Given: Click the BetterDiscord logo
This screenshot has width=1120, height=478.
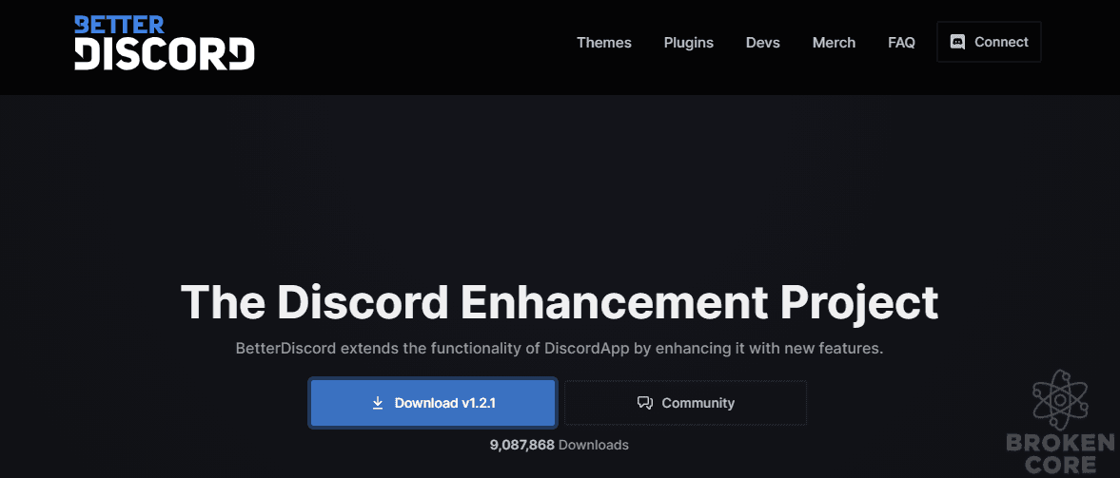Looking at the screenshot, I should [x=165, y=43].
